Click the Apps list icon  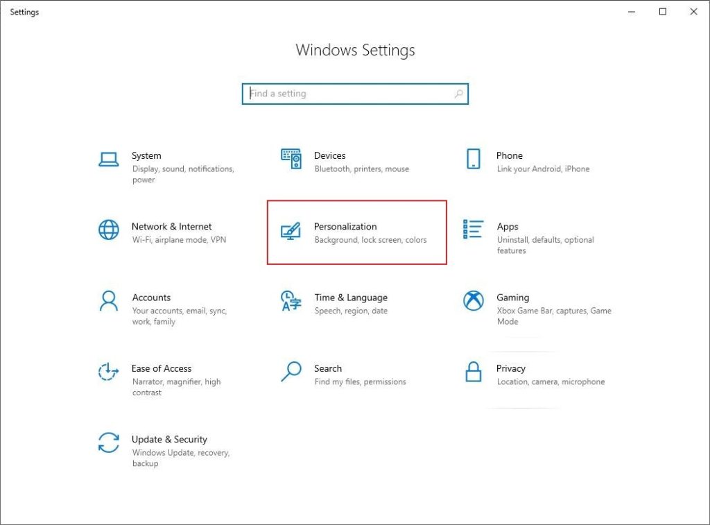click(473, 229)
